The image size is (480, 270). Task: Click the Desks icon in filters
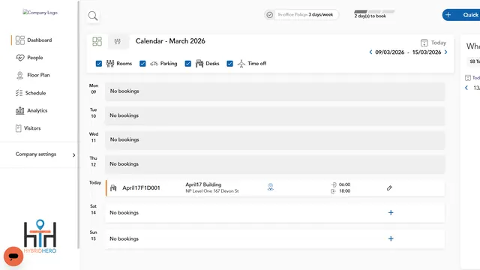coord(199,63)
